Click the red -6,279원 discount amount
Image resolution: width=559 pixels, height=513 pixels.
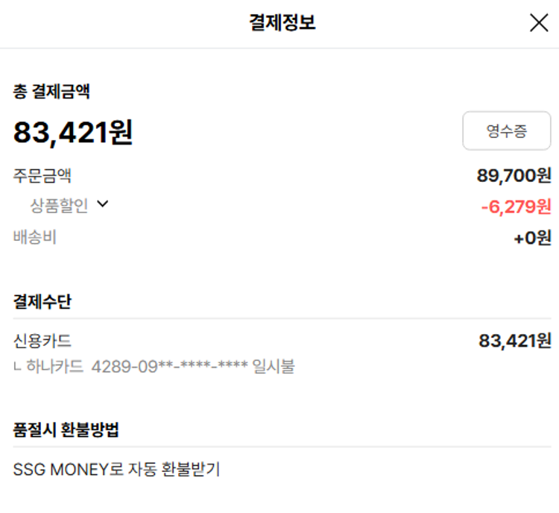(x=516, y=207)
